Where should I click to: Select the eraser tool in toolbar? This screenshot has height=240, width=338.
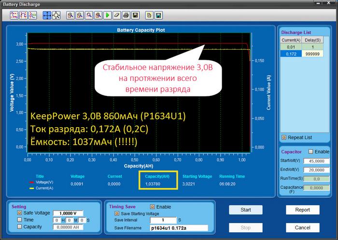(x=116, y=15)
